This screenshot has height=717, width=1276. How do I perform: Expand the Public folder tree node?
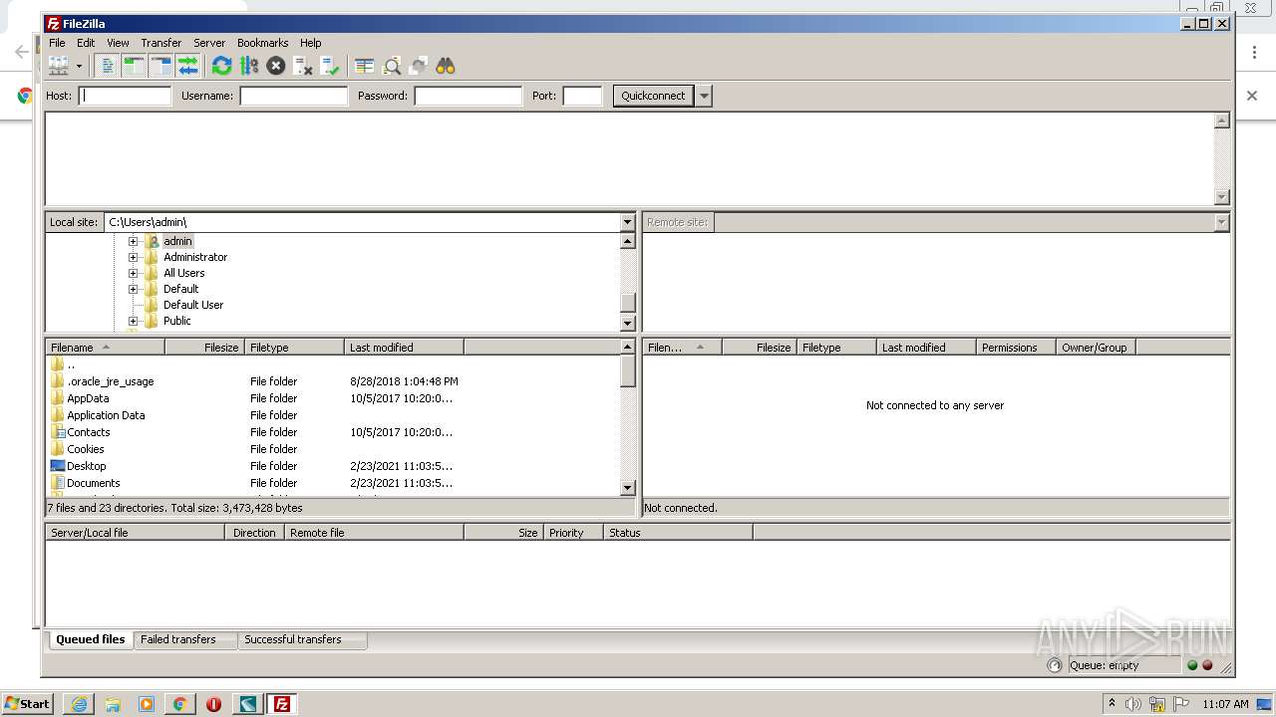[133, 321]
